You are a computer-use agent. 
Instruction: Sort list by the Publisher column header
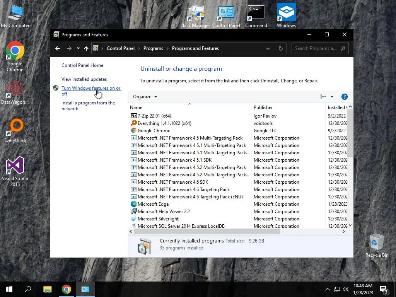click(x=288, y=108)
